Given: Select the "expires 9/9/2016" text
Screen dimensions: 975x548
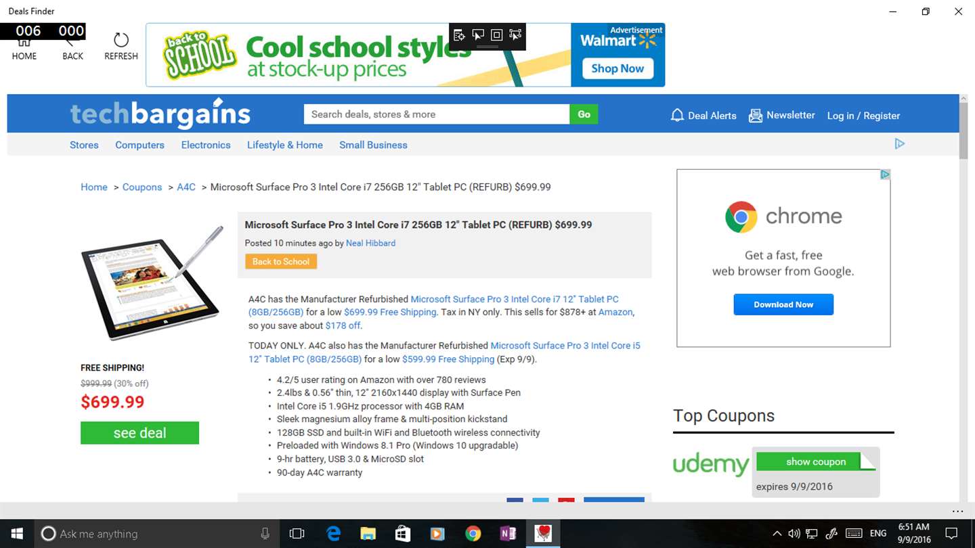Looking at the screenshot, I should [794, 486].
